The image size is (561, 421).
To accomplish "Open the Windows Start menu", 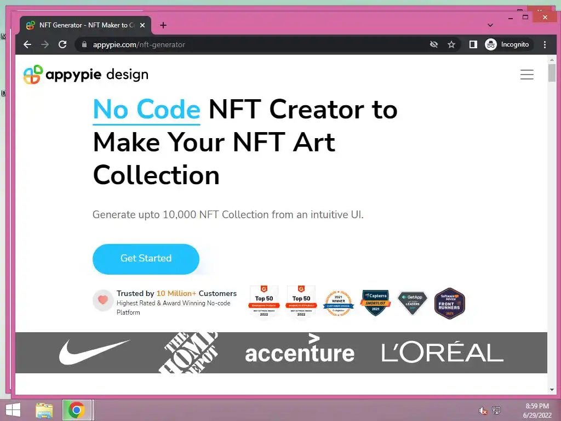I will click(x=13, y=410).
